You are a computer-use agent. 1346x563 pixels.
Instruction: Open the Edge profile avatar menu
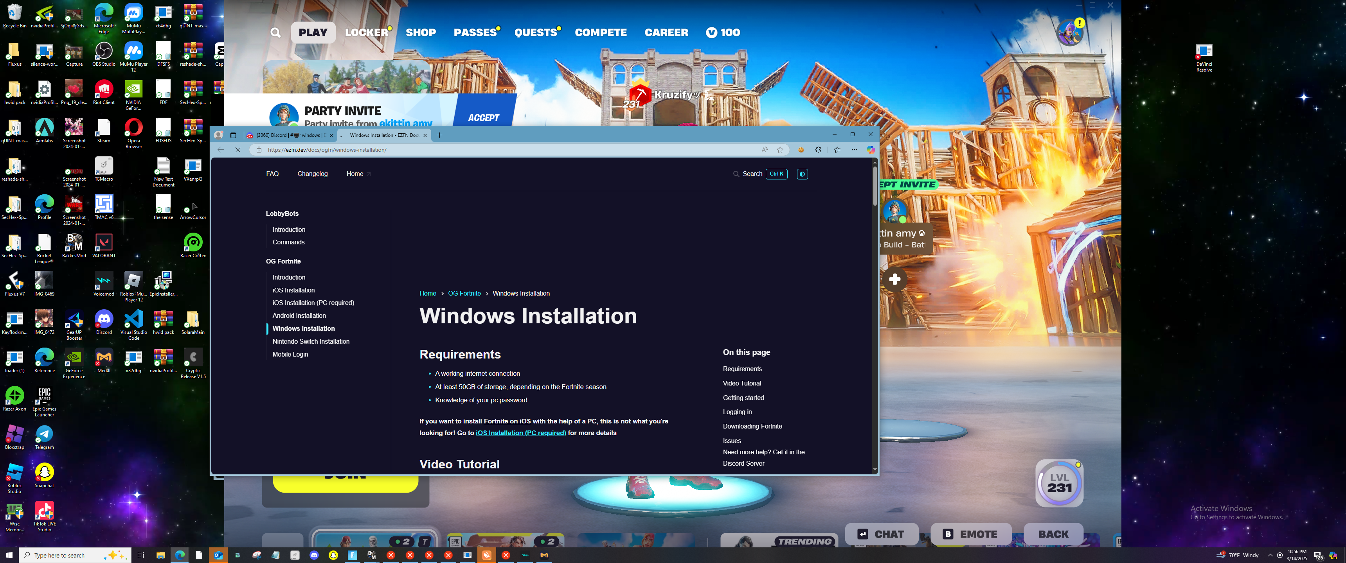point(219,135)
